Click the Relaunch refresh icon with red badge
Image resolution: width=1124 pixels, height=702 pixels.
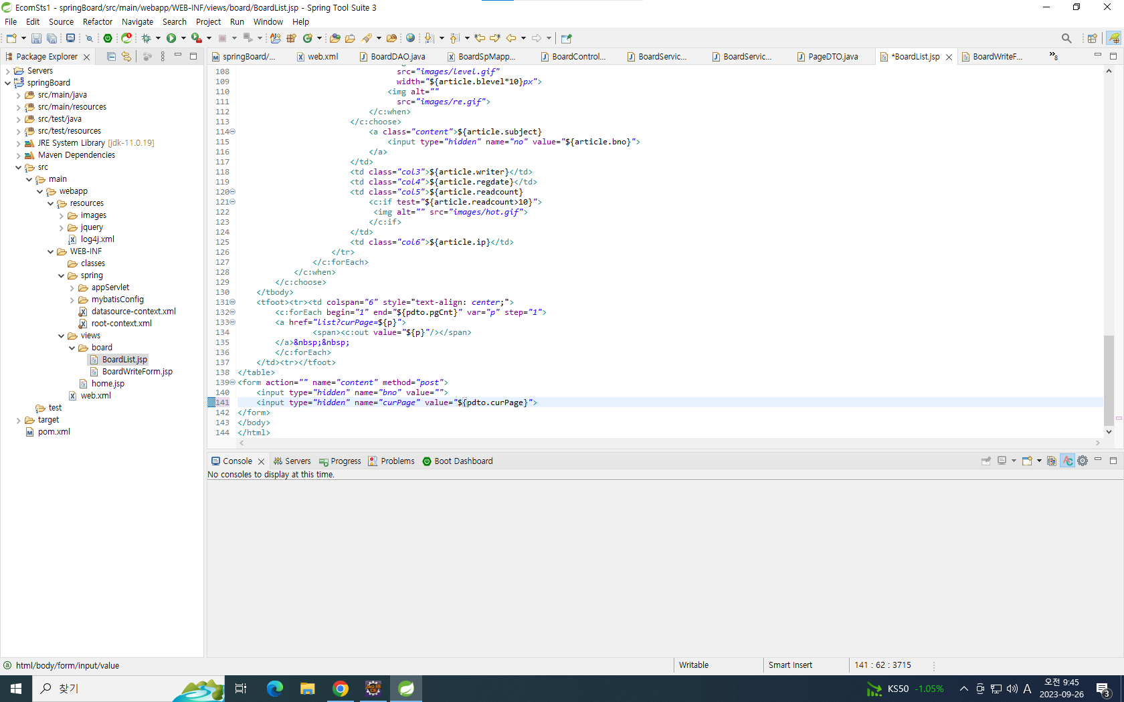126,38
